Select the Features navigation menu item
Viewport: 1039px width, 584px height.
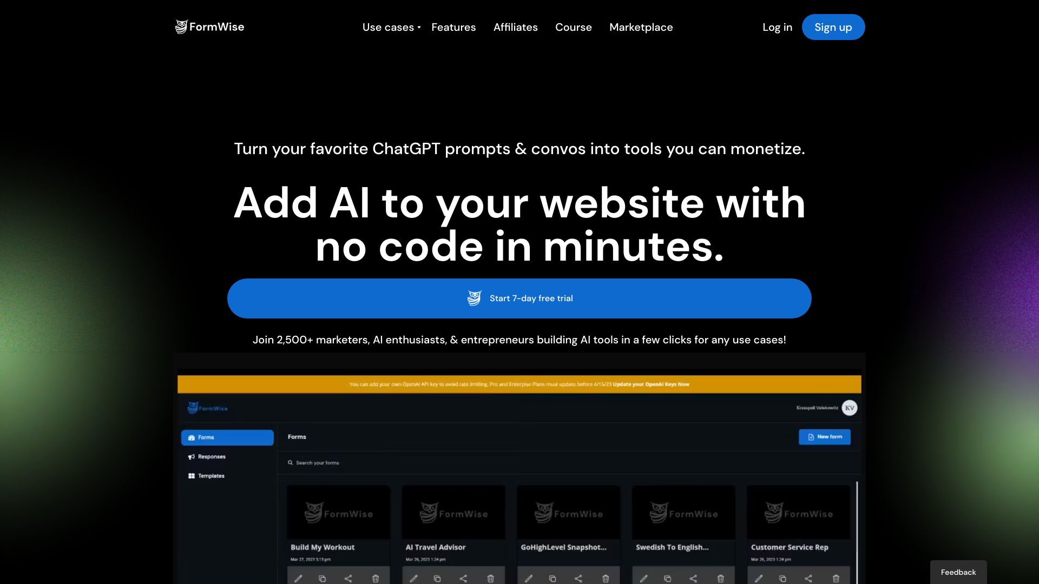point(453,26)
